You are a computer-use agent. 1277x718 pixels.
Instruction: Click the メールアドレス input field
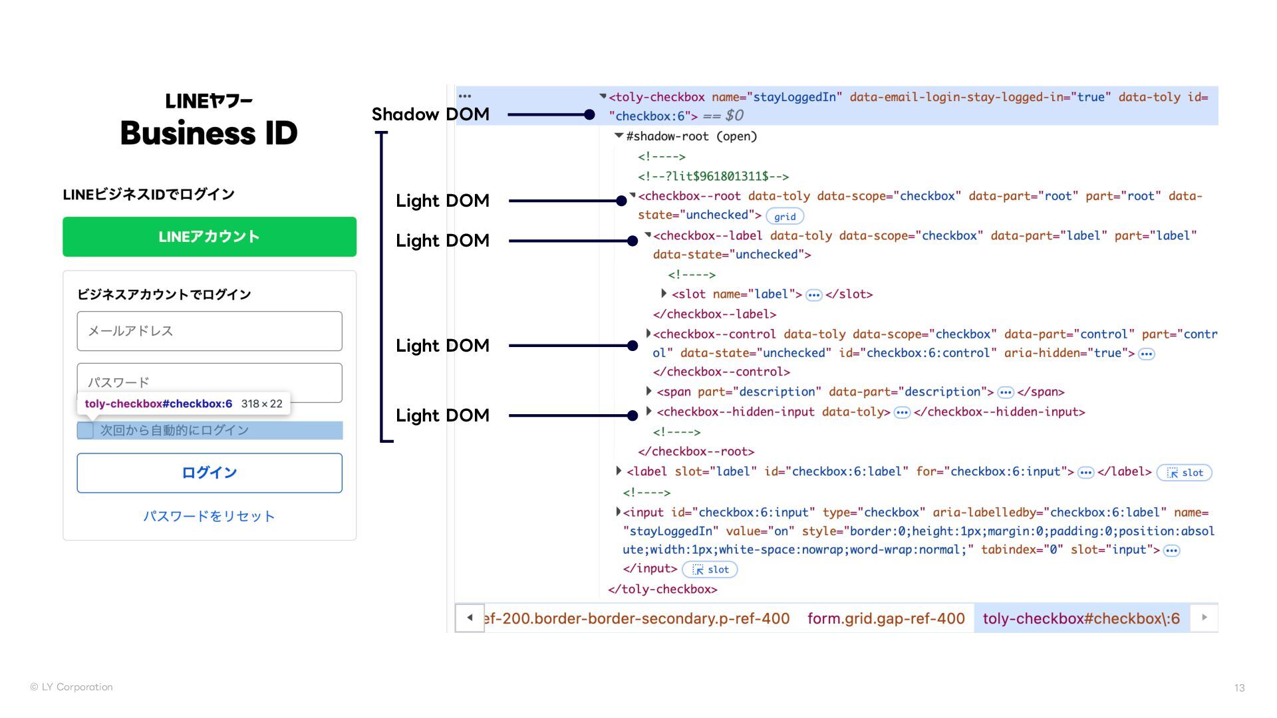(x=210, y=331)
